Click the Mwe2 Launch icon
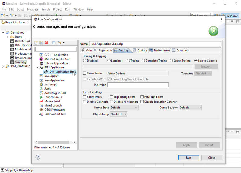The width and height of the screenshot is (241, 173). pyautogui.click(x=41, y=105)
